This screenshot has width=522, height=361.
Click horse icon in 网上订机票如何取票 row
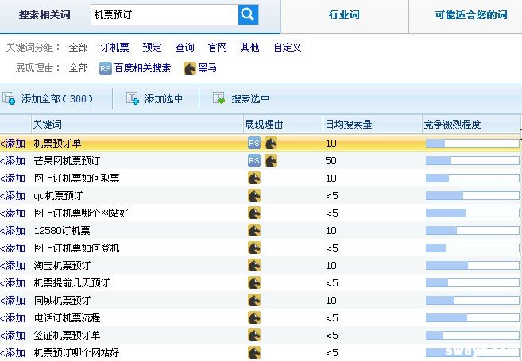point(254,179)
